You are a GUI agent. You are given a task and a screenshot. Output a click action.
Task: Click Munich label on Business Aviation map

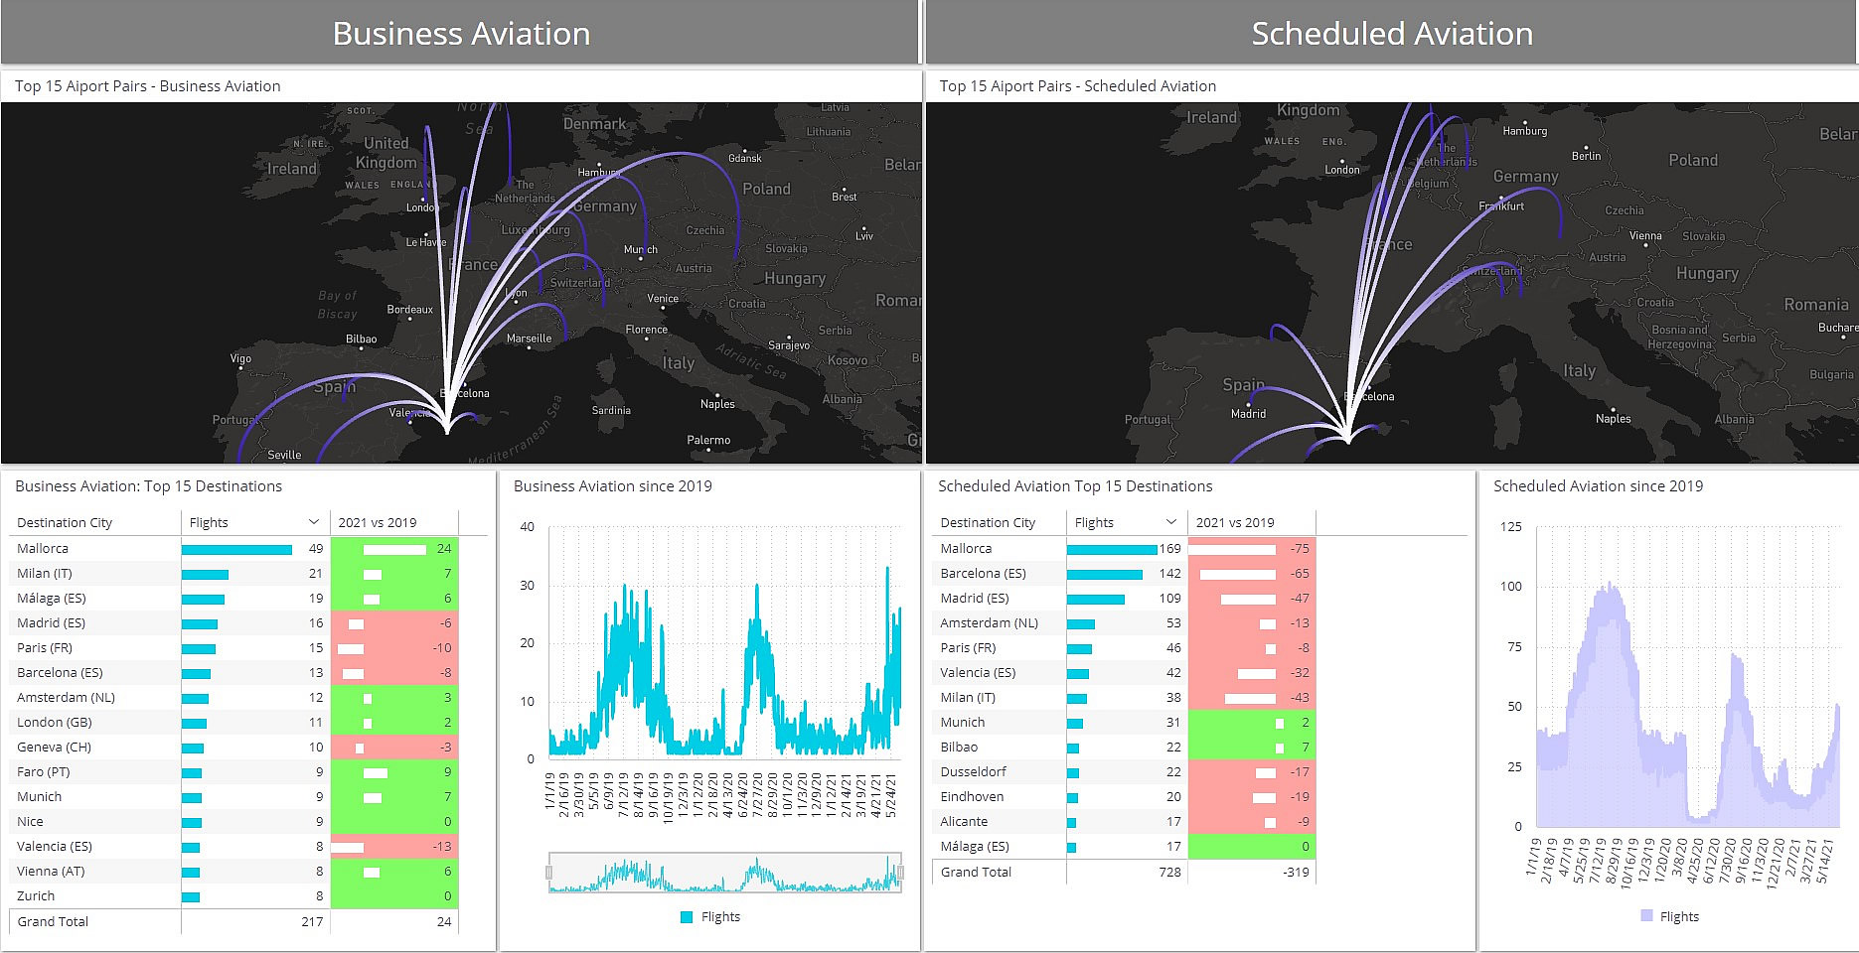click(641, 249)
